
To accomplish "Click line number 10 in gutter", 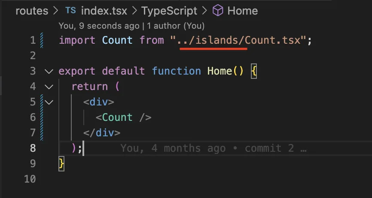I will pyautogui.click(x=30, y=179).
